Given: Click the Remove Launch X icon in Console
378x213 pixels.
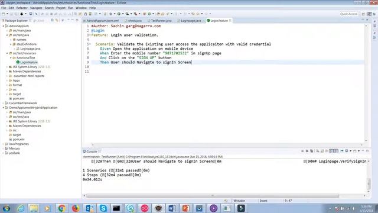Looking at the screenshot, I should 307,151.
